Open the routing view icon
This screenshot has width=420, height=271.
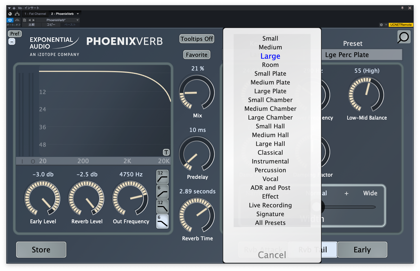pos(17,14)
